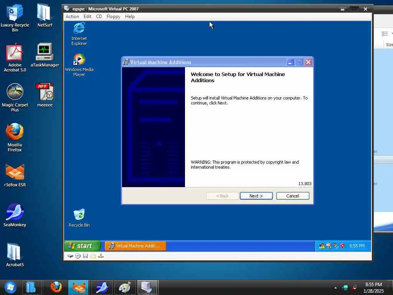Click r3dfox icon in host taskbar

coord(79,287)
